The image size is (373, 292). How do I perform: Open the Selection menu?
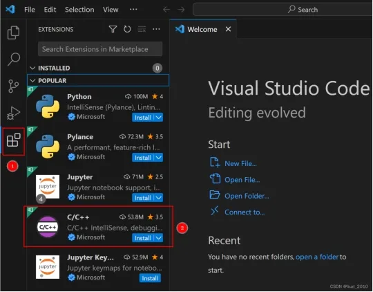coord(79,10)
